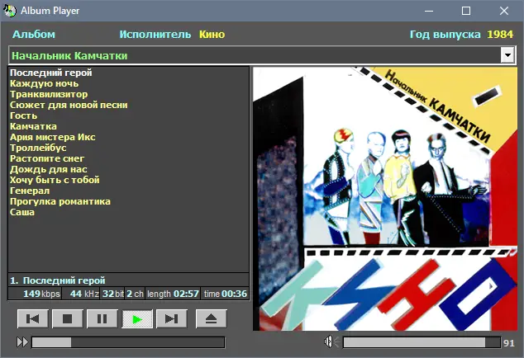Click the 32 bit depth readout
This screenshot has width=524, height=358.
[113, 294]
